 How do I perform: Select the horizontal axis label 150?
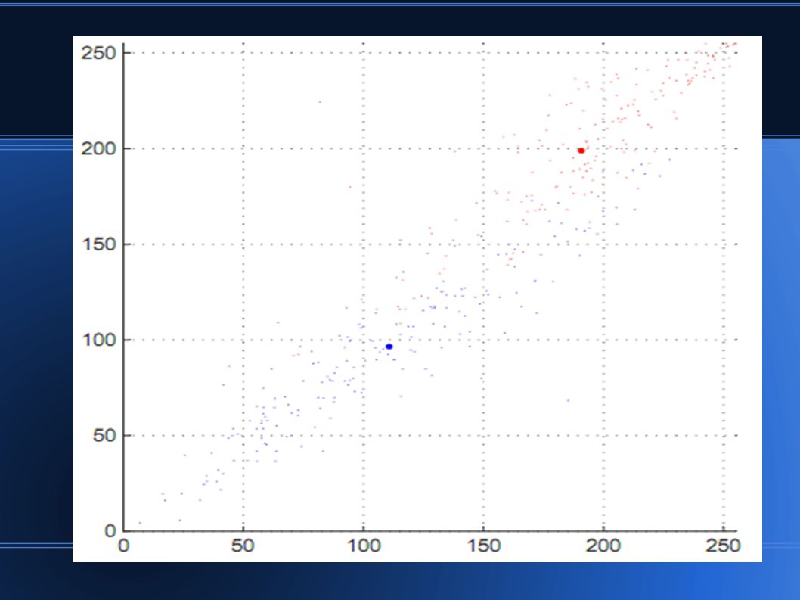click(484, 546)
